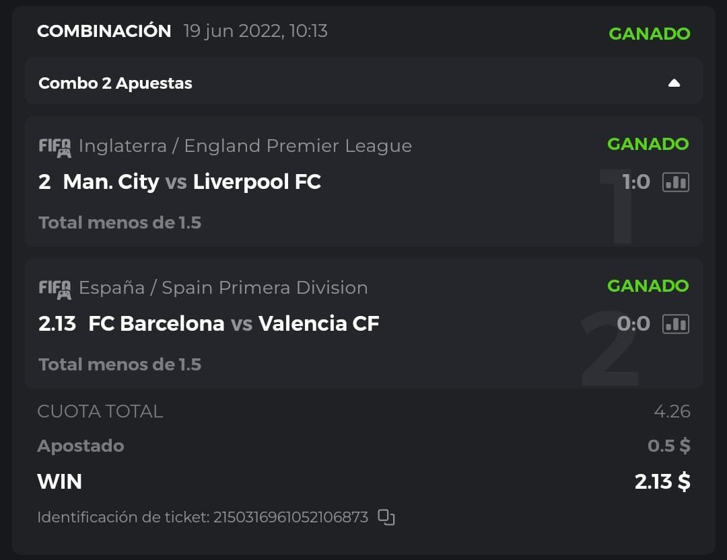Image resolution: width=727 pixels, height=560 pixels.
Task: Click GANADO status on second bet
Action: [648, 286]
